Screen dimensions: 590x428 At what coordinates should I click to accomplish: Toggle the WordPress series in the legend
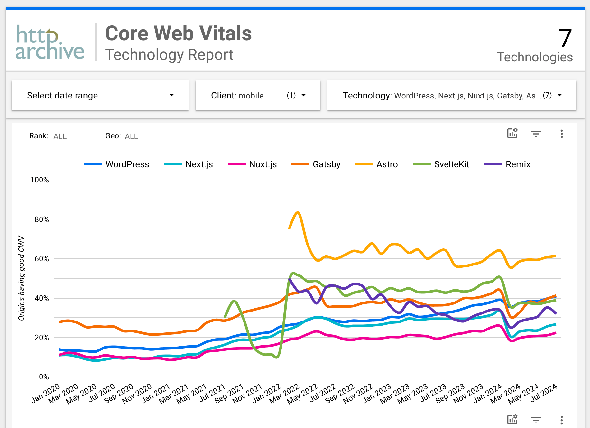pyautogui.click(x=117, y=164)
